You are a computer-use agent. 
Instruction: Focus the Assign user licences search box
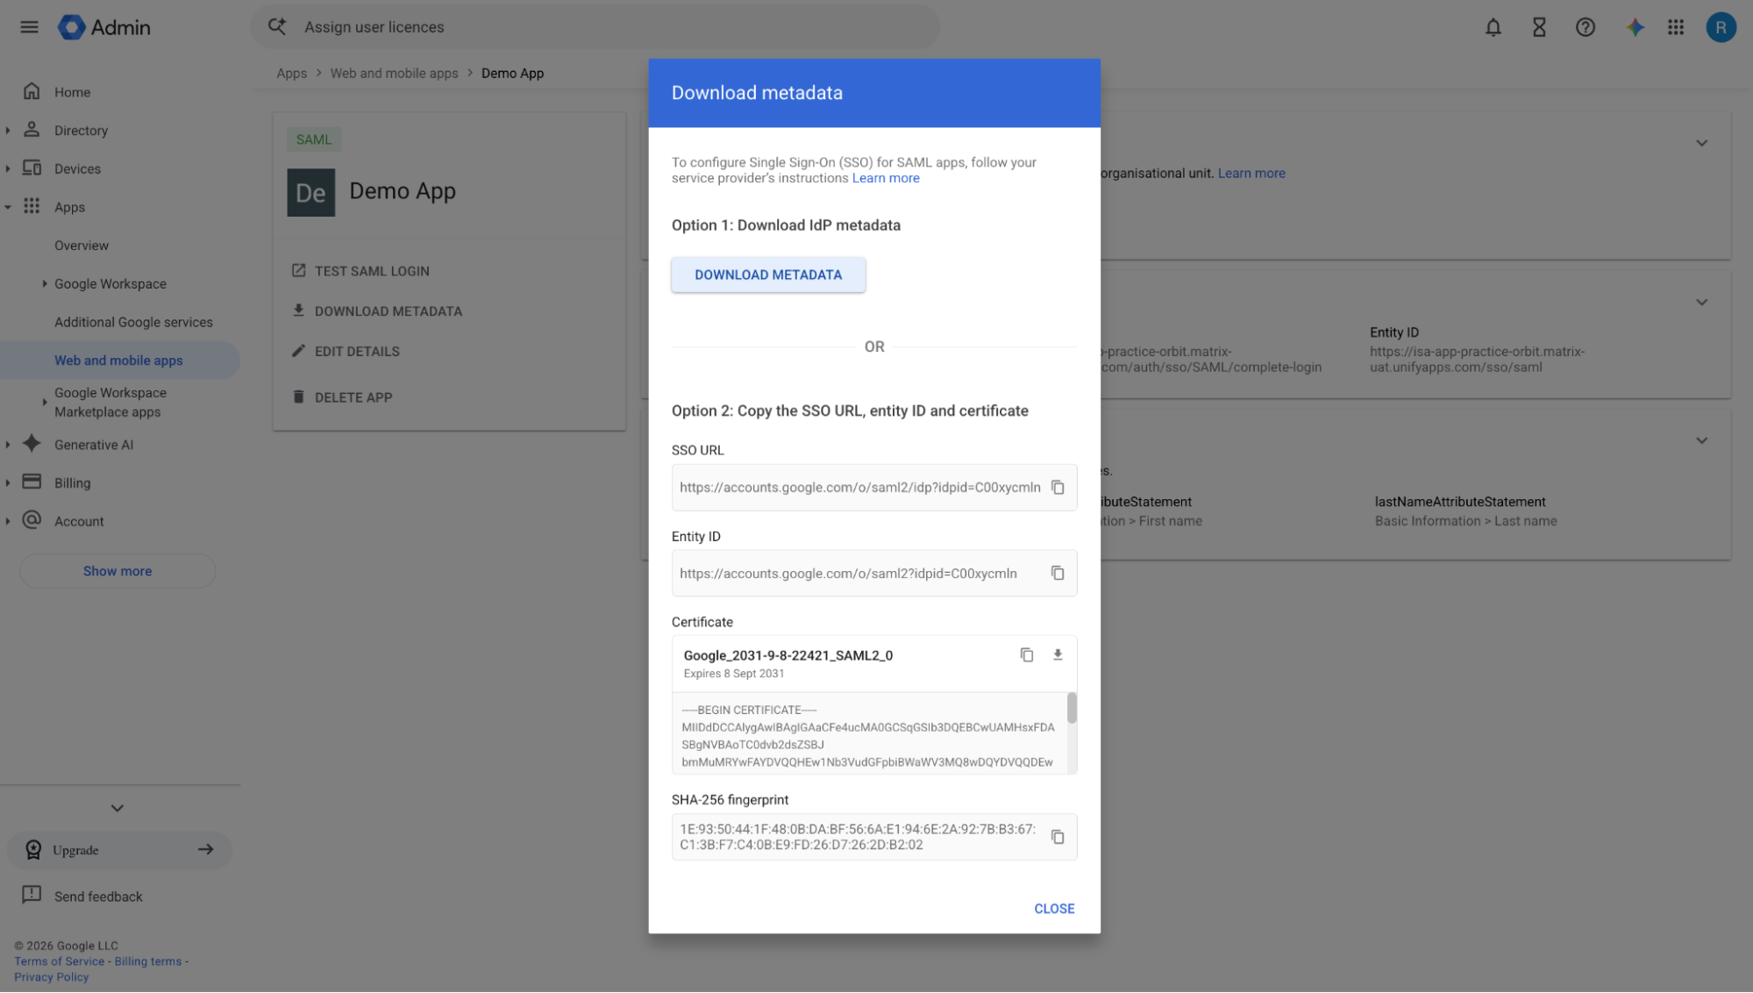click(x=595, y=27)
